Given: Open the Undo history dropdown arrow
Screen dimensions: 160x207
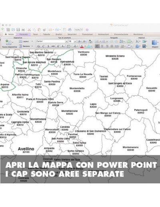Looking at the screenshot, I should pos(53,30).
